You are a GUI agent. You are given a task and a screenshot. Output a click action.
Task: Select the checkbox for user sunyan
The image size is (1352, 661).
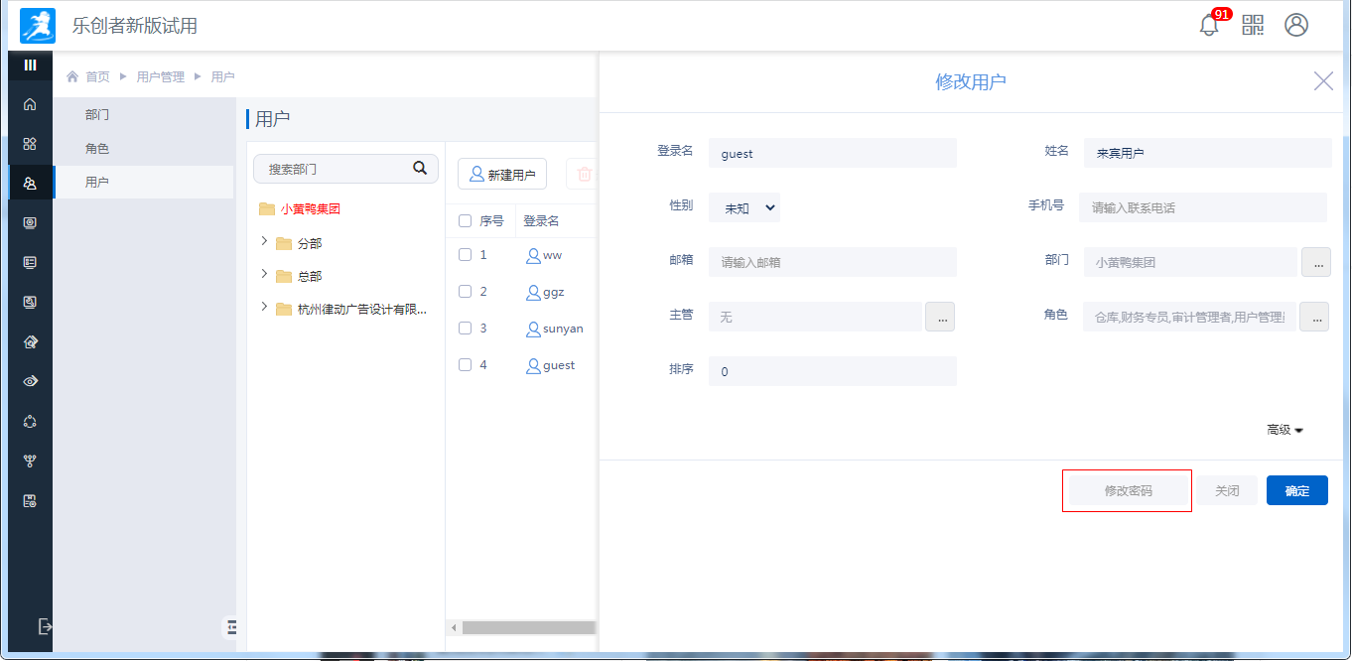coord(465,329)
